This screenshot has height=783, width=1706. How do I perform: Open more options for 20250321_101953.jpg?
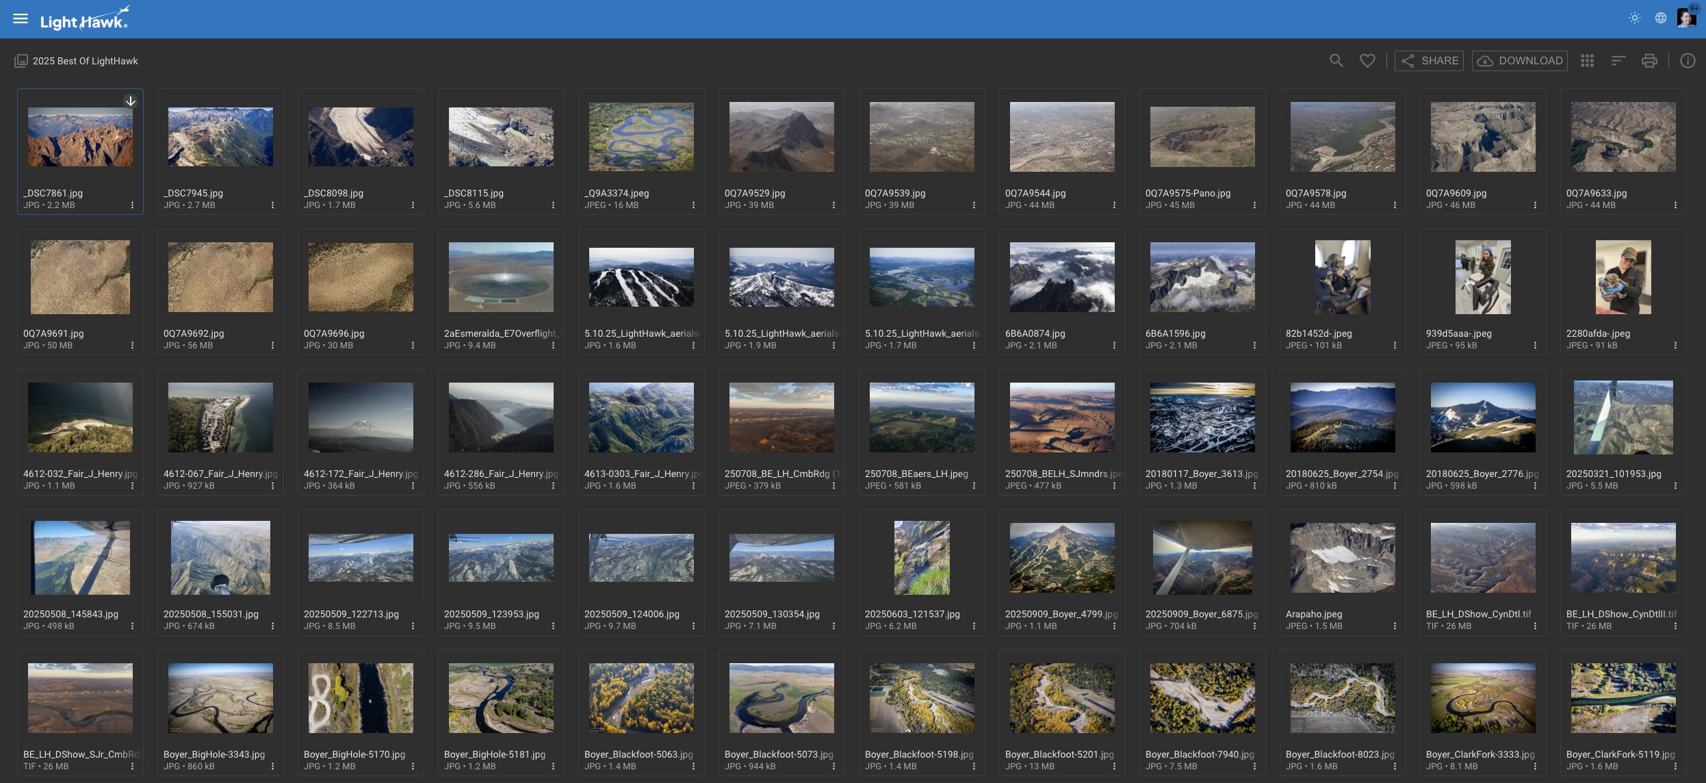point(1675,486)
